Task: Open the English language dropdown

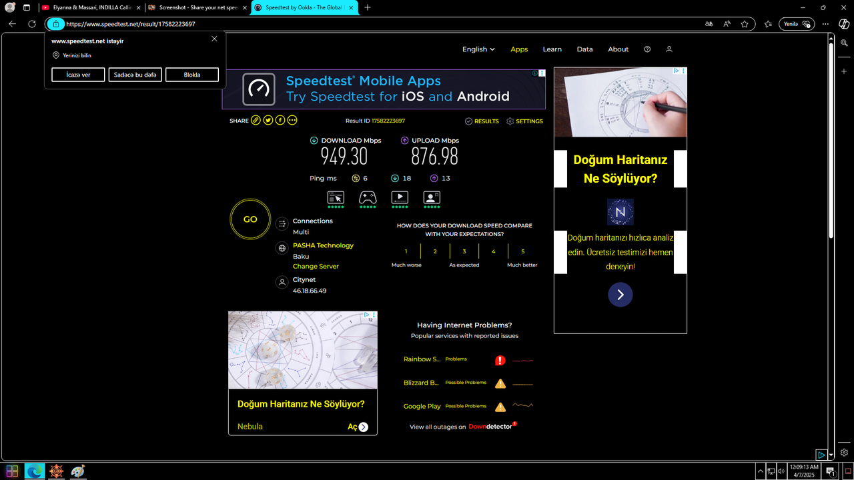Action: tap(478, 49)
